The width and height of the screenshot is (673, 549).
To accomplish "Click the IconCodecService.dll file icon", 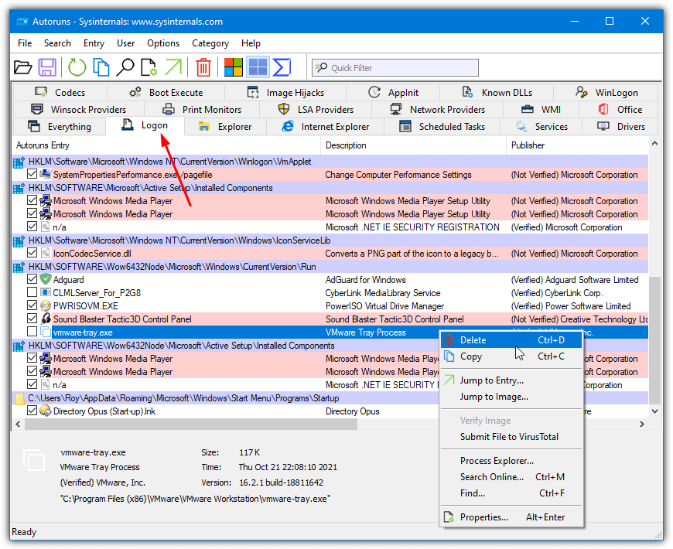I will [46, 253].
